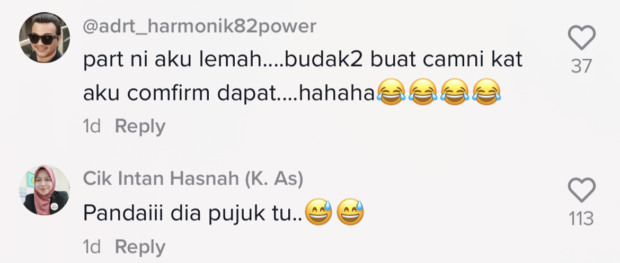This screenshot has width=620, height=263.
Task: Open the sunglasses man profile avatar
Action: click(45, 38)
